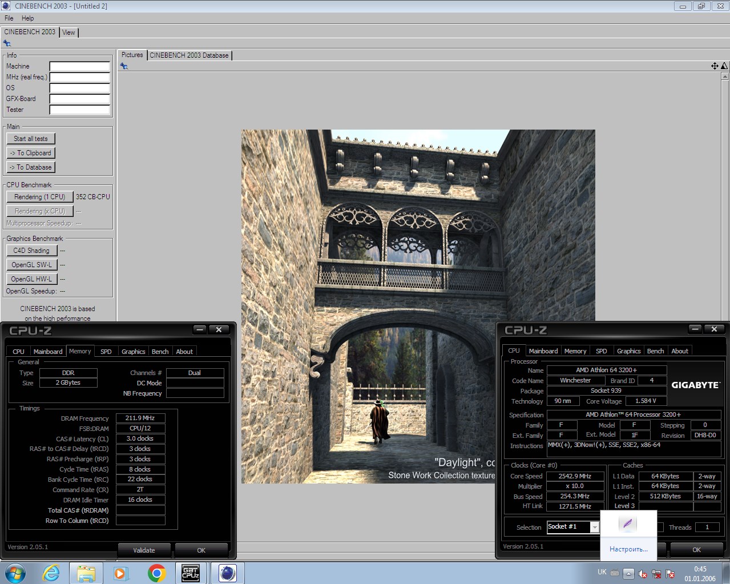This screenshot has height=584, width=730.
Task: Run Rendering (1 CPU) benchmark
Action: pos(40,197)
